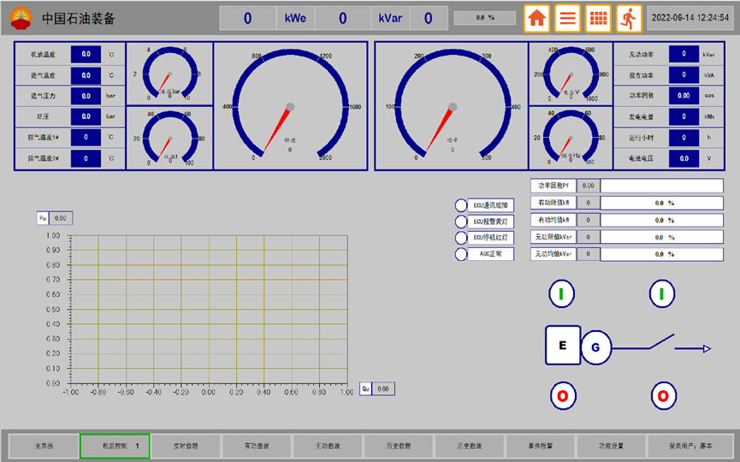
Task: Open the 历史曲线 tab
Action: coord(469,446)
